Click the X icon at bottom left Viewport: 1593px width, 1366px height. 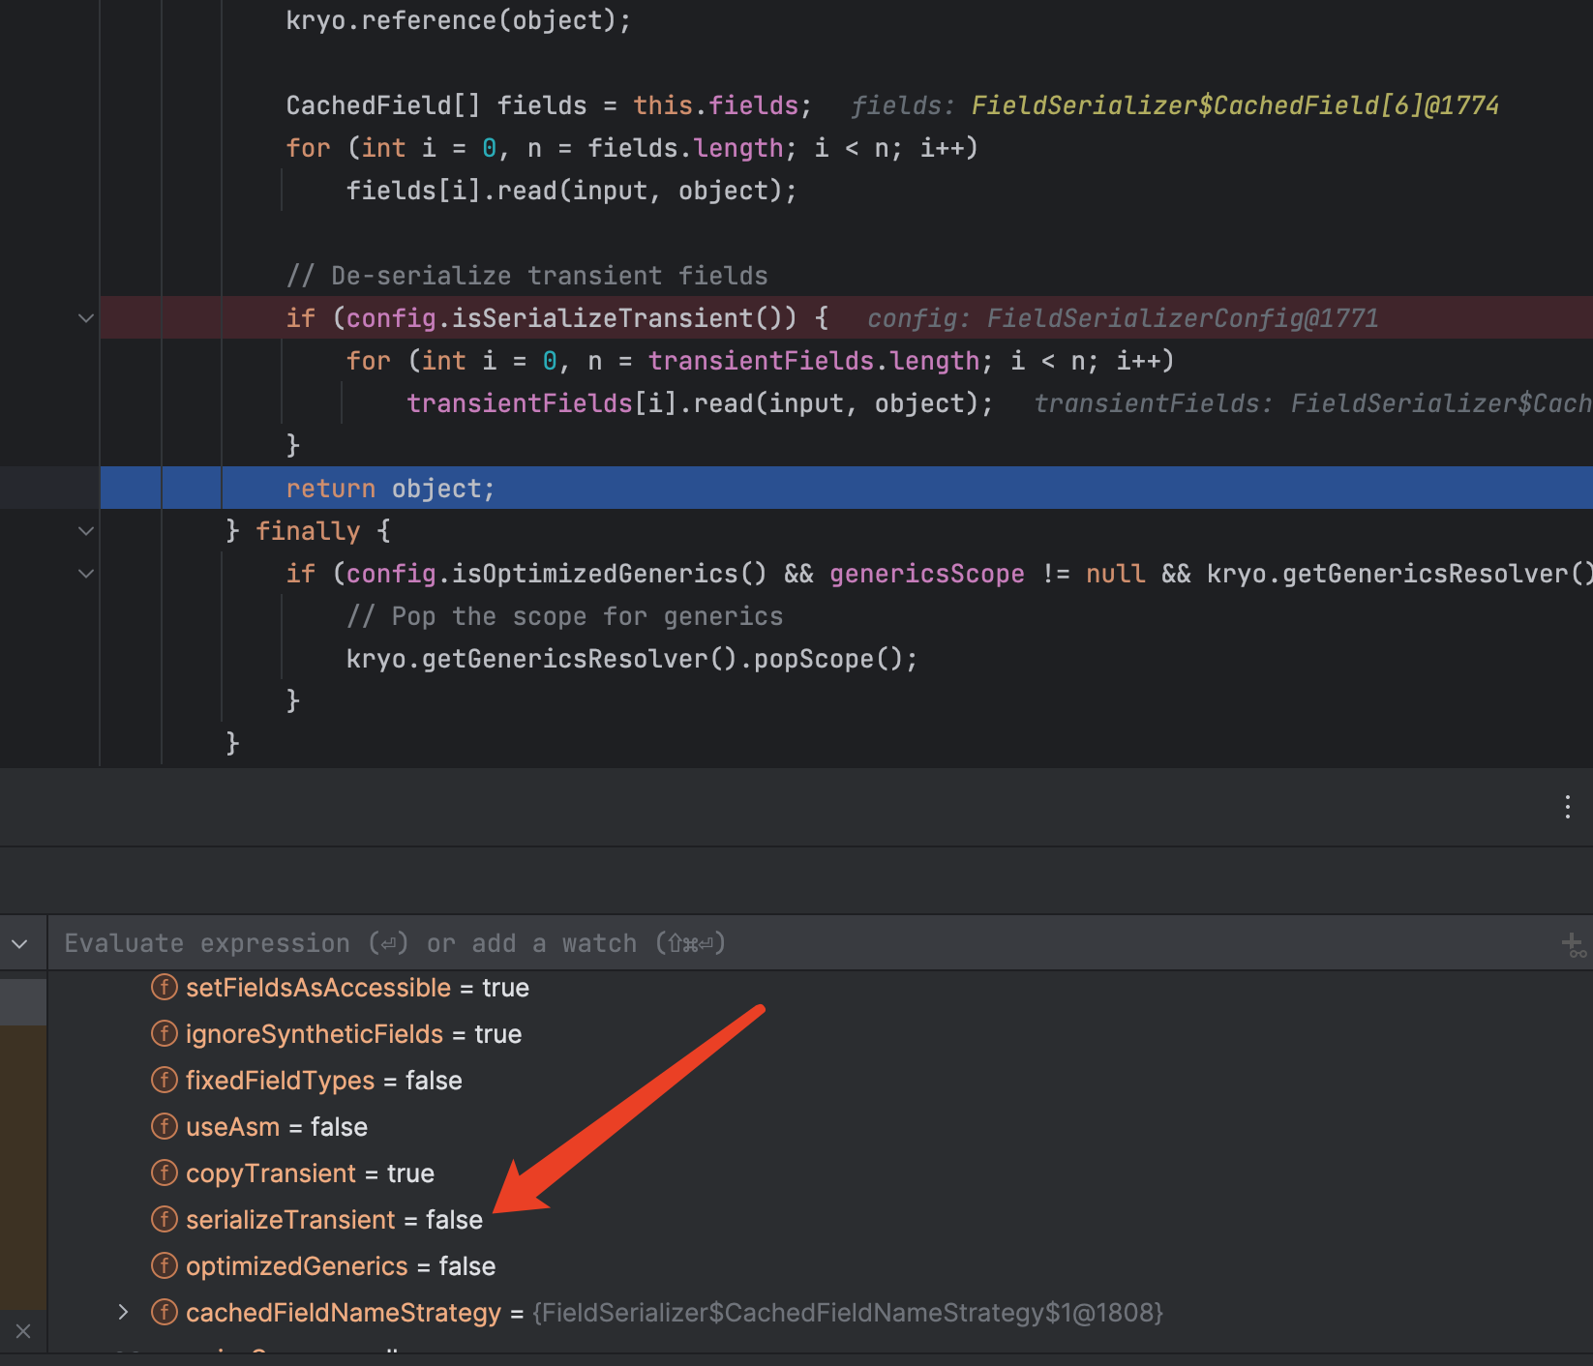pos(23,1331)
